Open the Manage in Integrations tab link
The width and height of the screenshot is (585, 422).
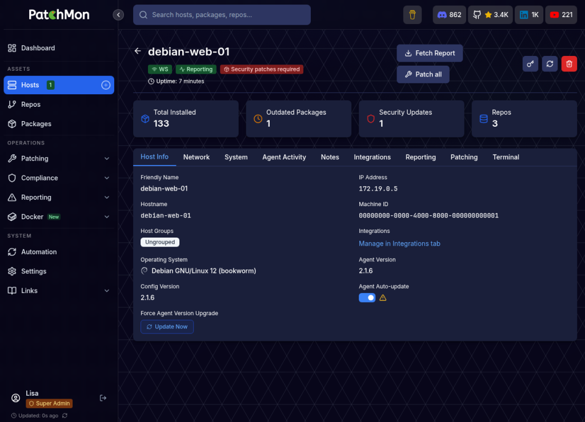coord(399,243)
